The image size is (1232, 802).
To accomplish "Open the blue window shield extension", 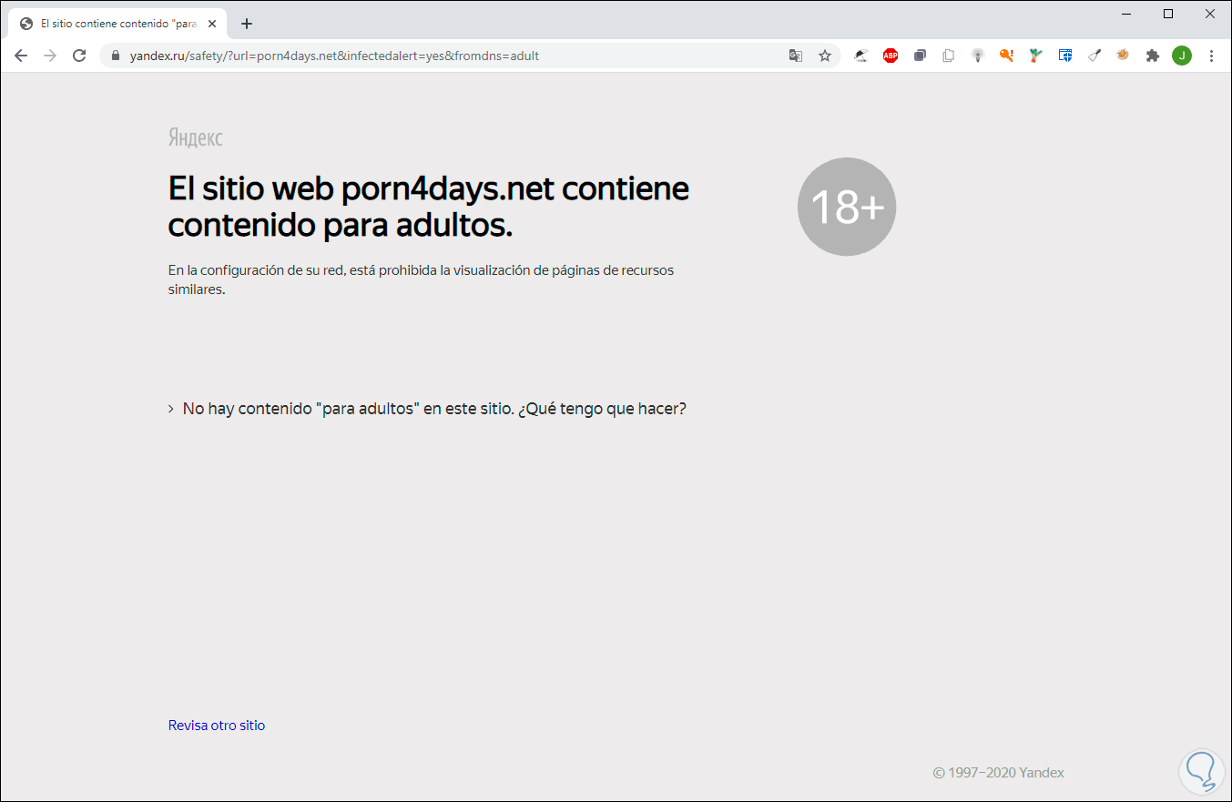I will [x=1065, y=56].
